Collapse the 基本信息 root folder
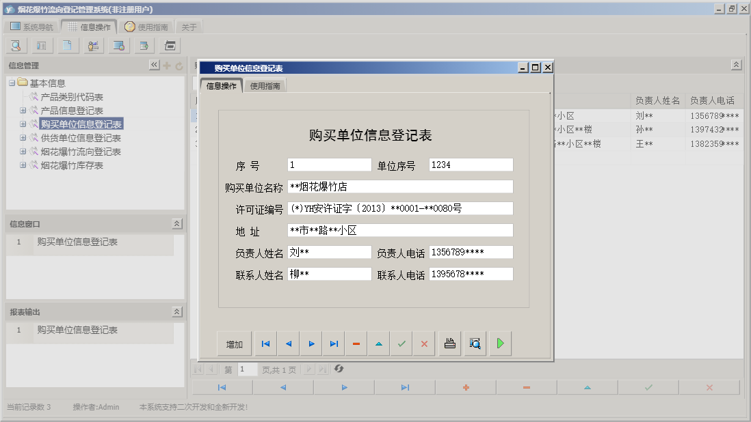751x422 pixels. pyautogui.click(x=12, y=83)
